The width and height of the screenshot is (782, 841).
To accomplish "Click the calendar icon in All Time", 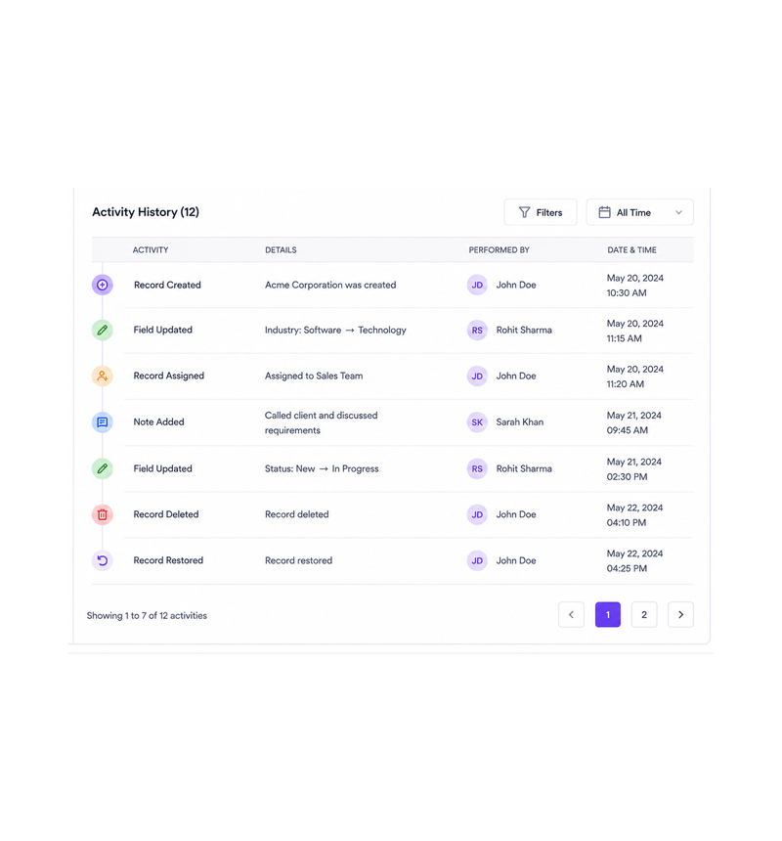I will pos(605,212).
